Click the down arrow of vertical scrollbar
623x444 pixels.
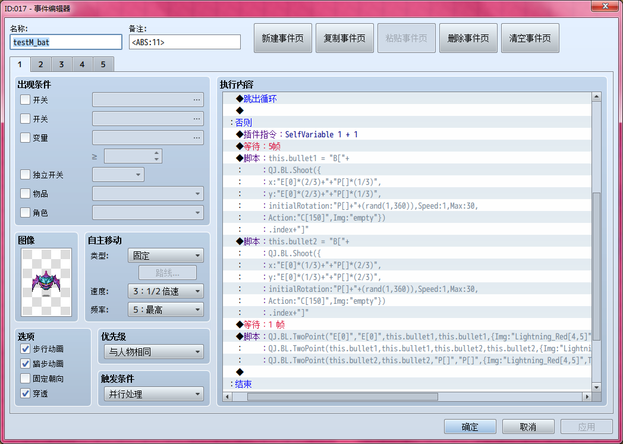(596, 387)
